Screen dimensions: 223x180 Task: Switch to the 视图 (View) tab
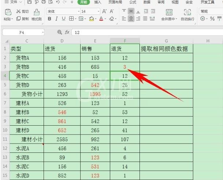(x=175, y=2)
